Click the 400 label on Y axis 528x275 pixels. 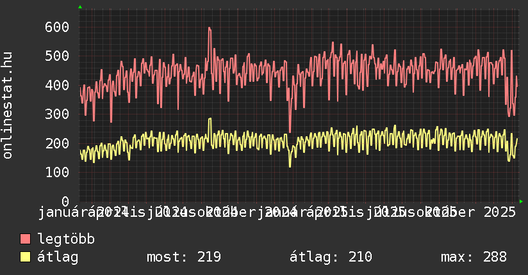pyautogui.click(x=57, y=85)
